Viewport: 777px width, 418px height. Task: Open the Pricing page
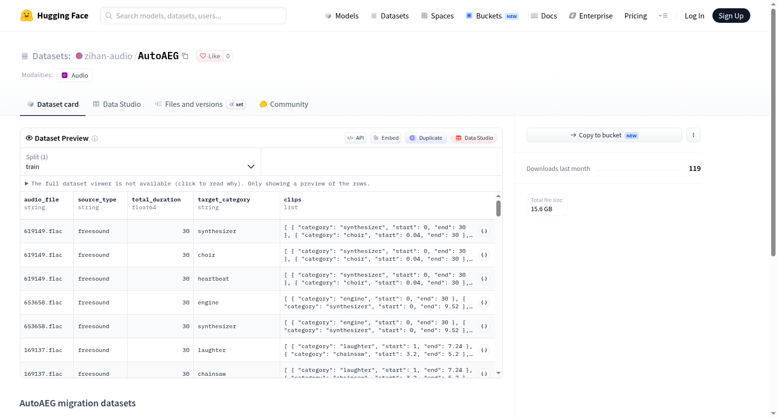coord(636,16)
